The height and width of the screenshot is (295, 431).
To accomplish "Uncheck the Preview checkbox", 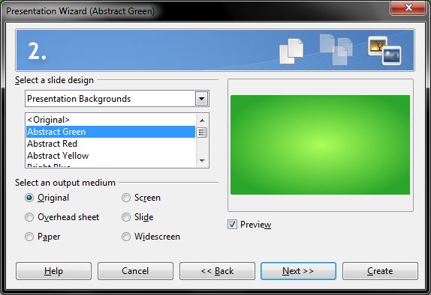I will pyautogui.click(x=232, y=225).
